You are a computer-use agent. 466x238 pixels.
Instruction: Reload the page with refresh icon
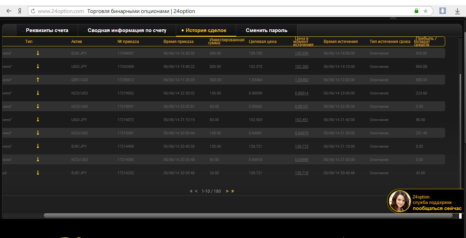(x=33, y=11)
